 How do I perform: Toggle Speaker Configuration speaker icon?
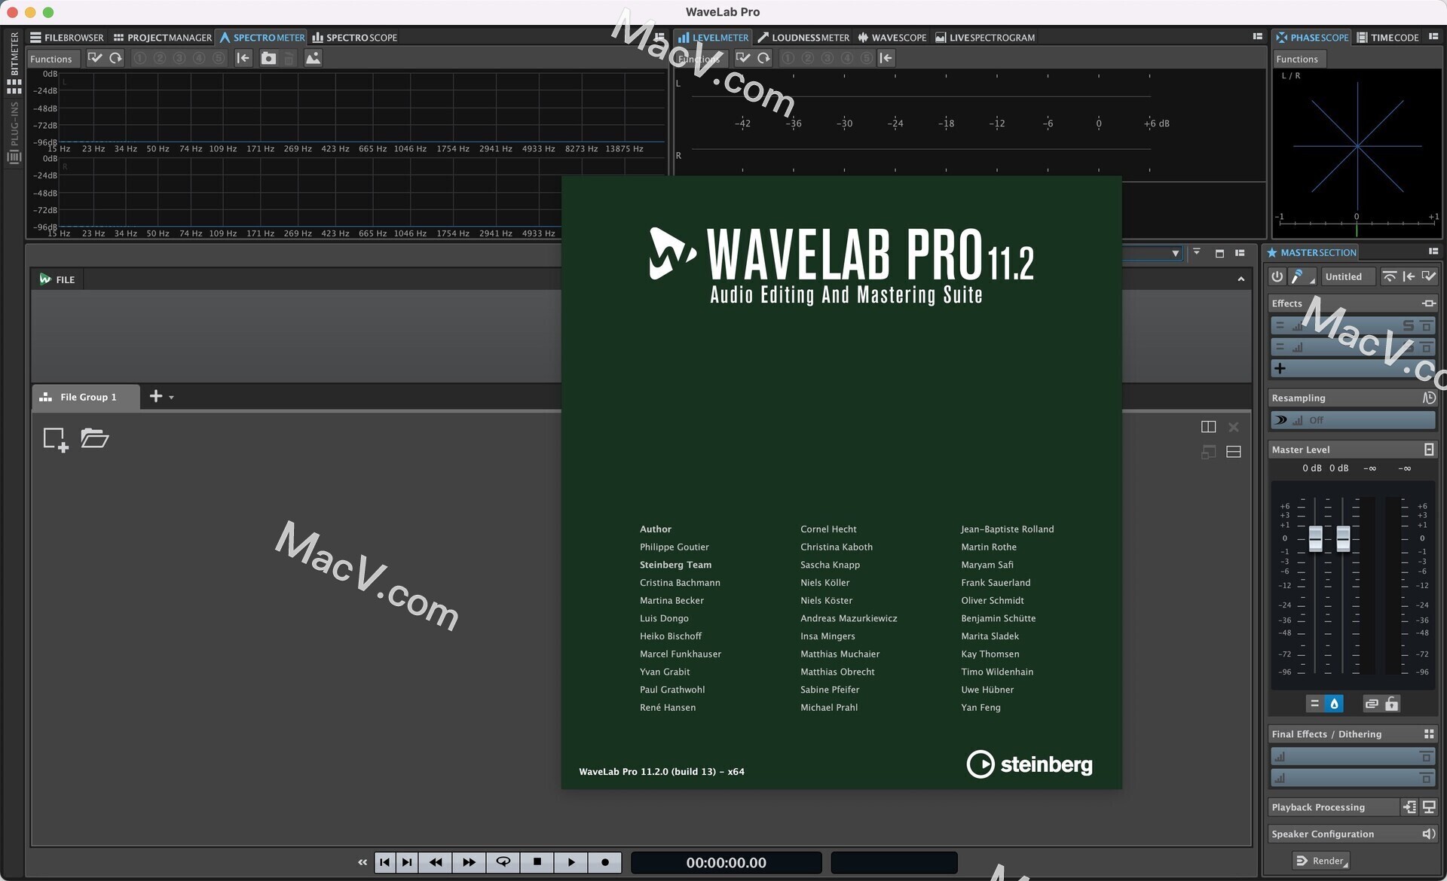click(1428, 834)
